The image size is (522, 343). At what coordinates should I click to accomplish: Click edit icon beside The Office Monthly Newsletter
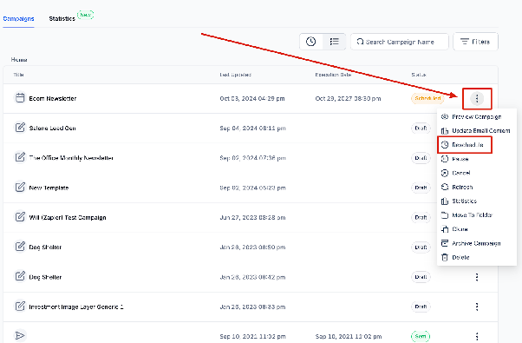pos(20,157)
